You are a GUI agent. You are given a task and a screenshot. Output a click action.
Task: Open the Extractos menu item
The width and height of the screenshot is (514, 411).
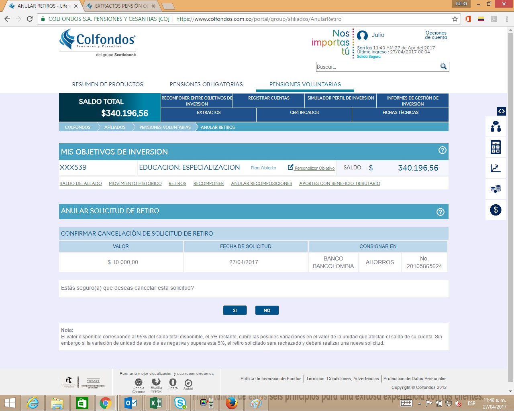tap(208, 113)
